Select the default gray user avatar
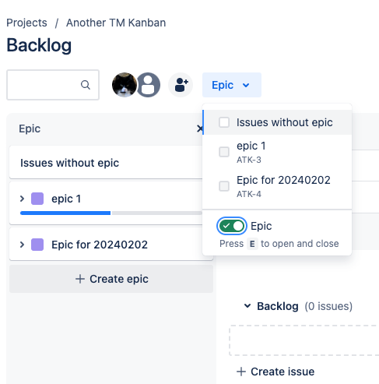Image resolution: width=379 pixels, height=384 pixels. point(148,85)
